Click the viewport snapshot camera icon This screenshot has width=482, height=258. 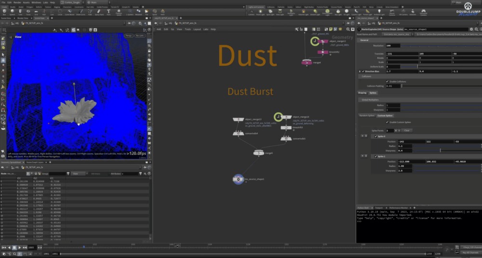(95, 30)
